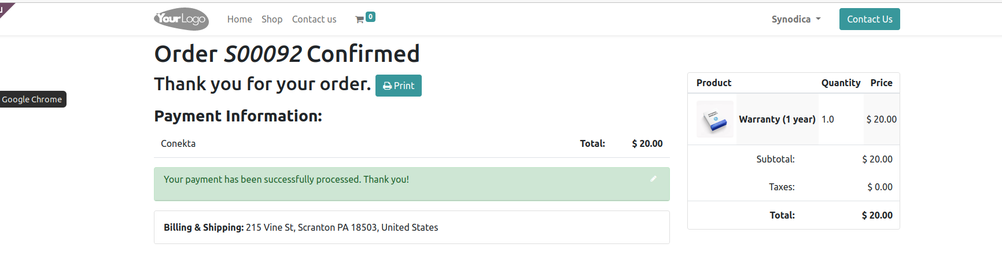Click the Warranty (1 year) product name
This screenshot has height=277, width=1002.
point(777,119)
